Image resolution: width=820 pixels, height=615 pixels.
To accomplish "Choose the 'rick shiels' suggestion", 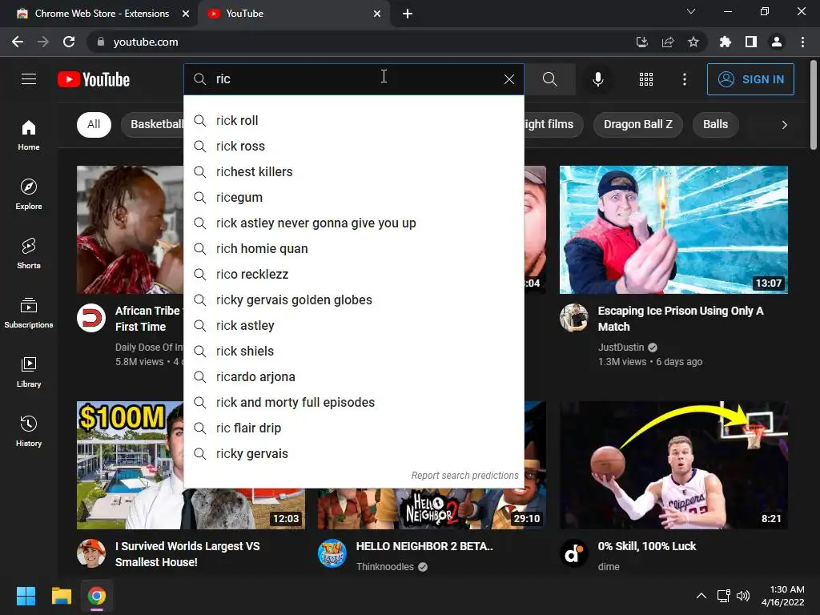I will click(x=353, y=352).
